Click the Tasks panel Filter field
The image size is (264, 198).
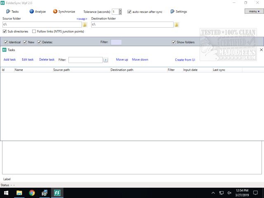[85, 60]
